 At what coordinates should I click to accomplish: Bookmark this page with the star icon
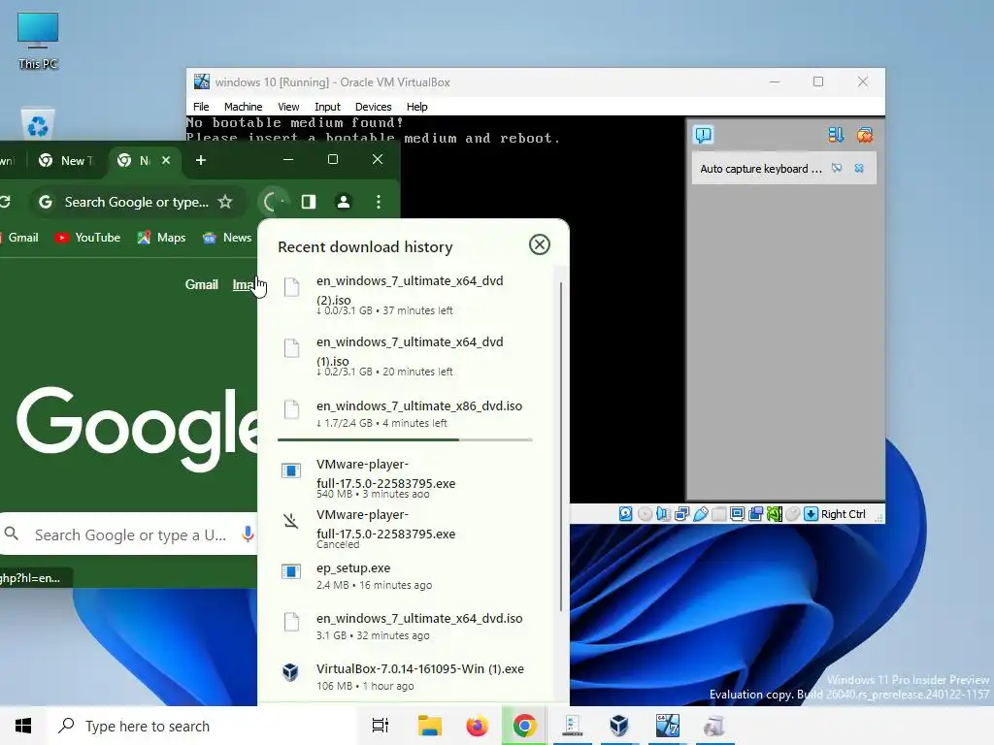click(x=225, y=202)
